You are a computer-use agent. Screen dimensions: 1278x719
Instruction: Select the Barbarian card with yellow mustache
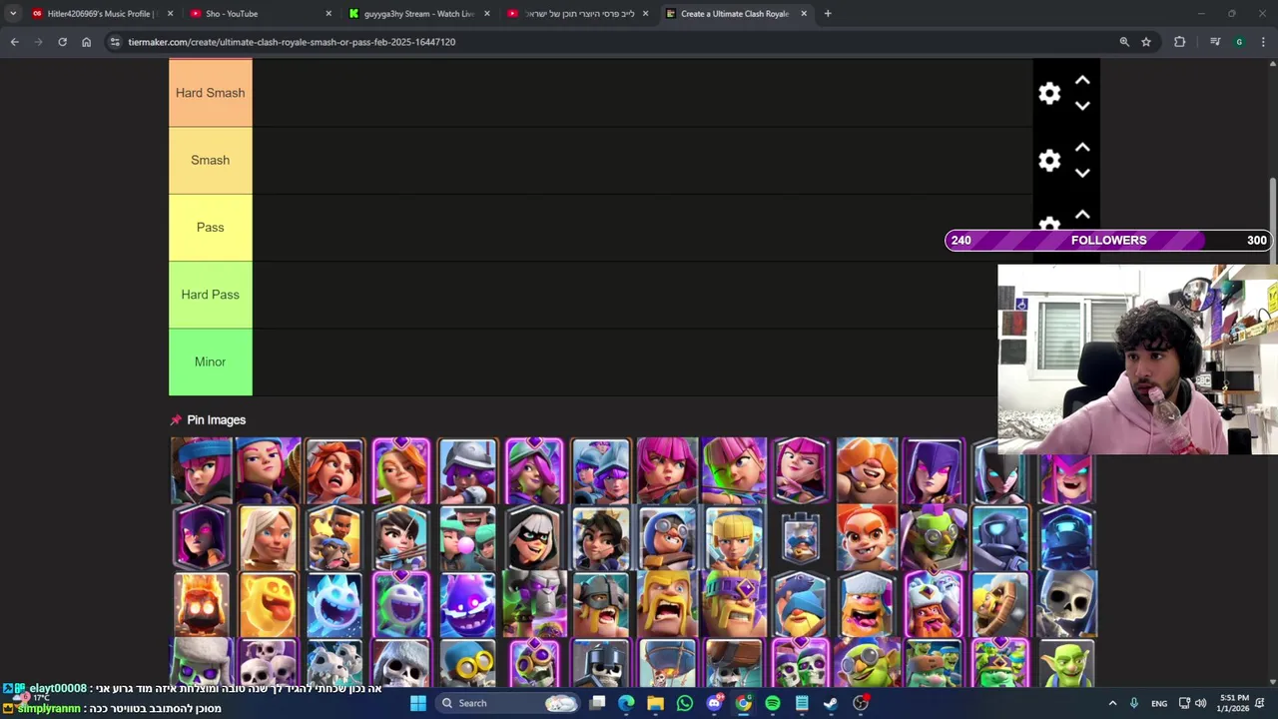pyautogui.click(x=667, y=604)
